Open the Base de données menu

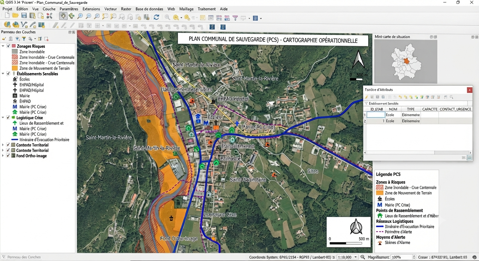(149, 9)
